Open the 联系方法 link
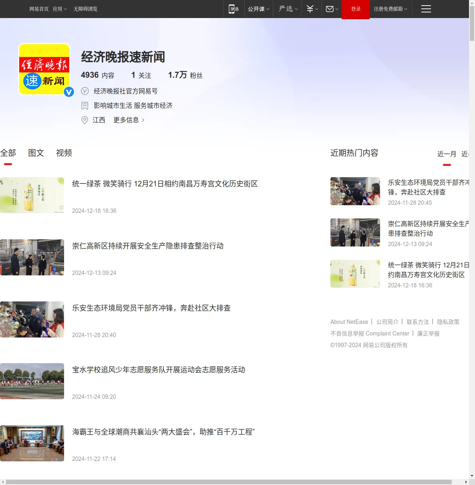 pos(418,322)
